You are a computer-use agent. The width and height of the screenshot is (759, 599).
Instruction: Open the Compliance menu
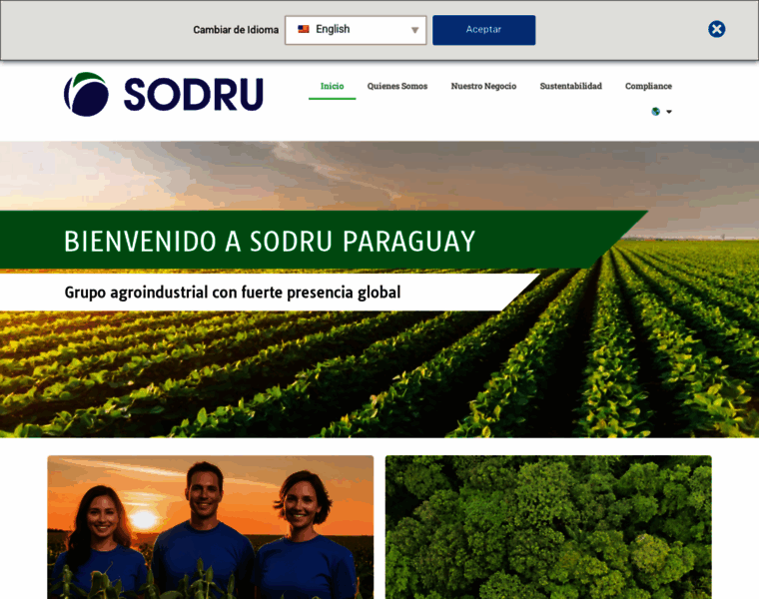point(648,86)
